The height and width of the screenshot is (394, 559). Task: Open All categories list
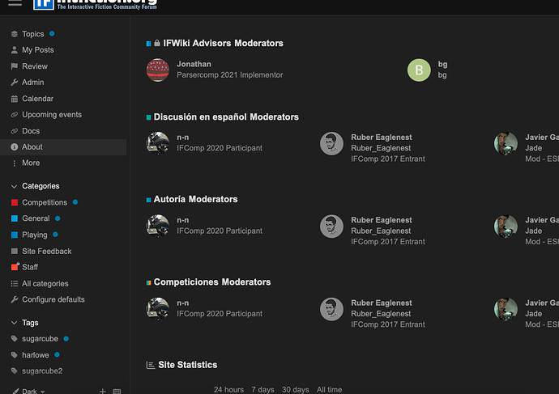(x=45, y=284)
